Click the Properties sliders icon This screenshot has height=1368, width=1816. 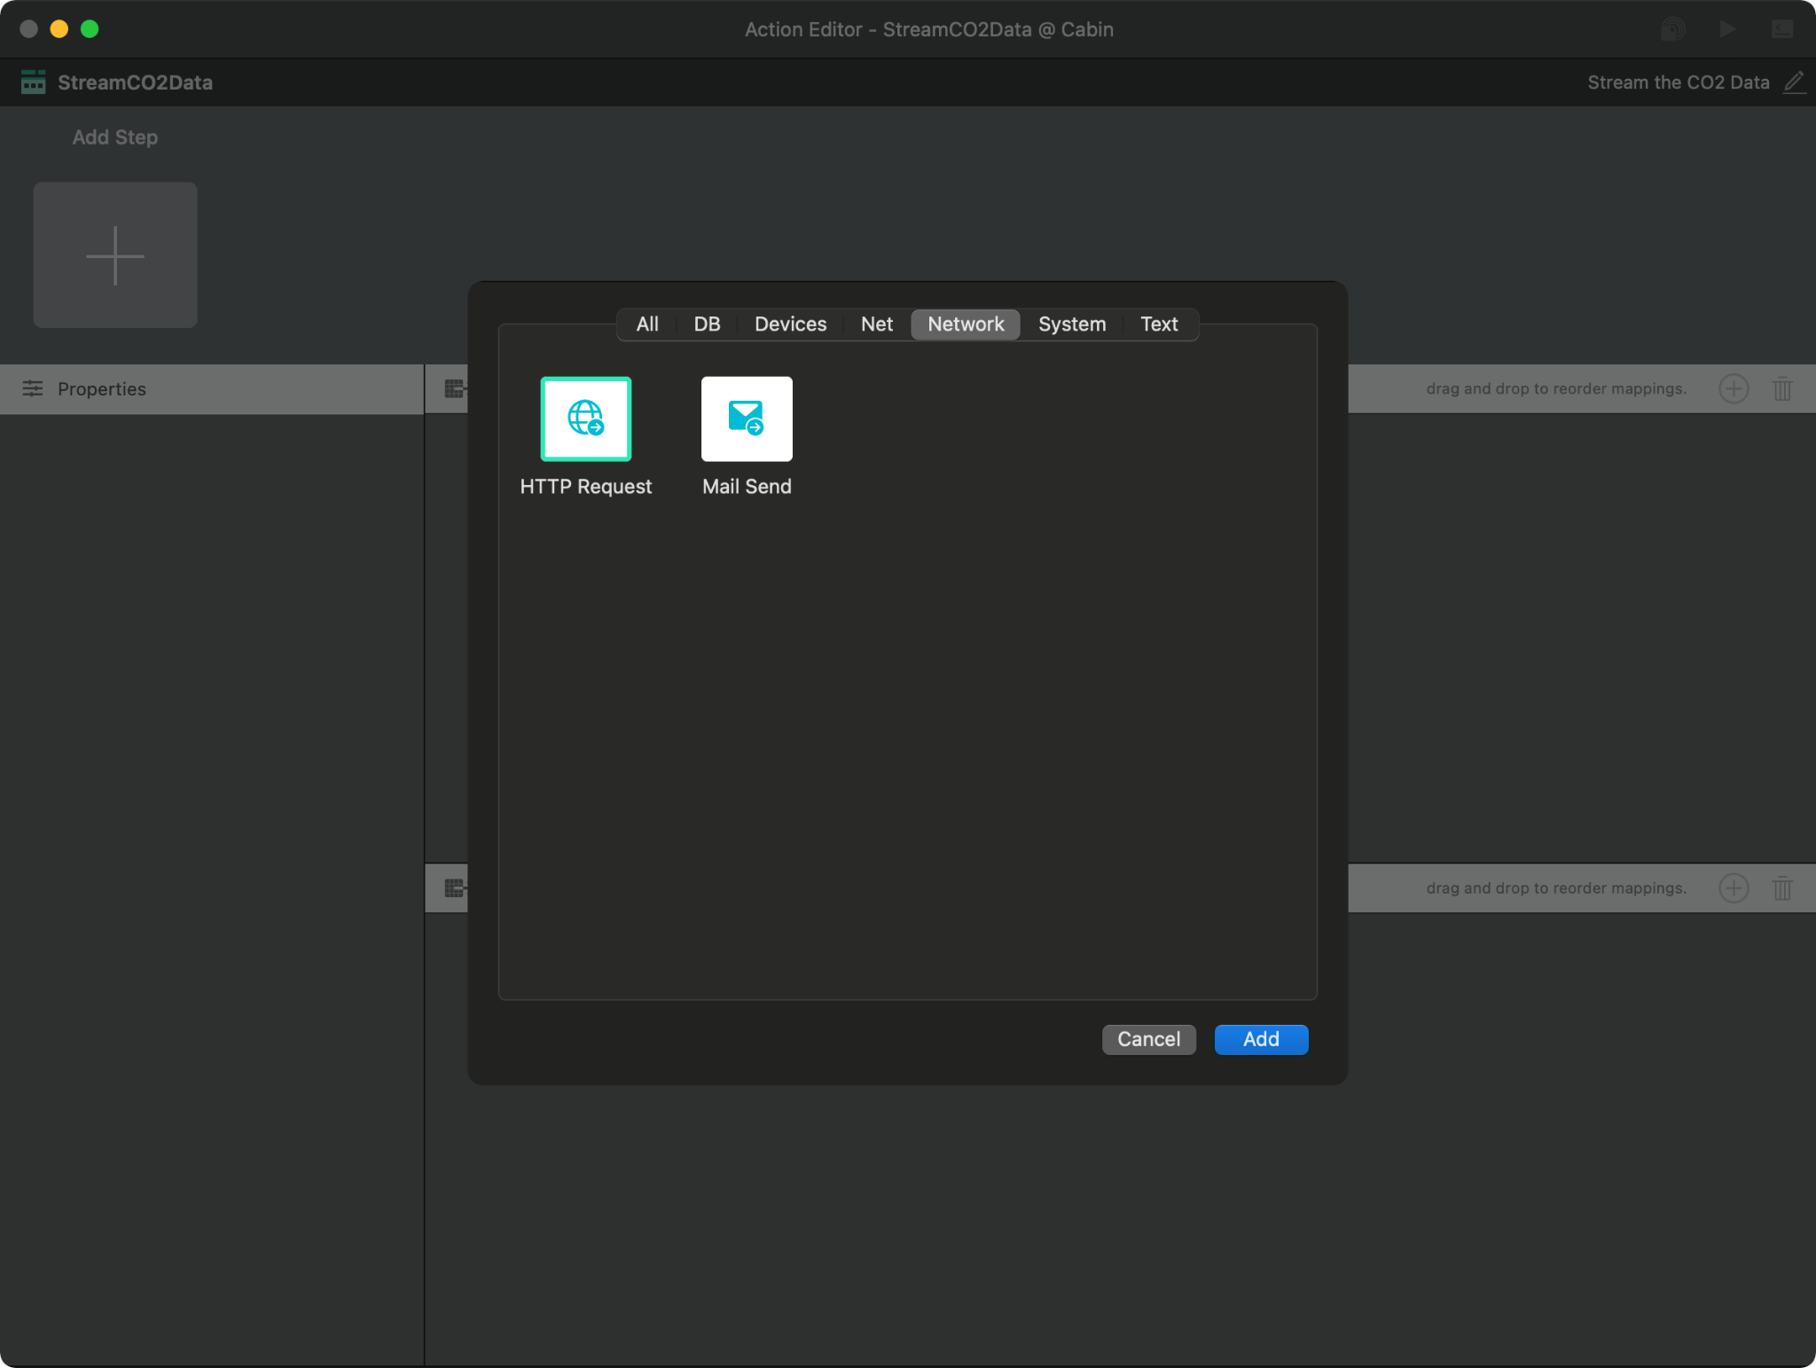[34, 388]
